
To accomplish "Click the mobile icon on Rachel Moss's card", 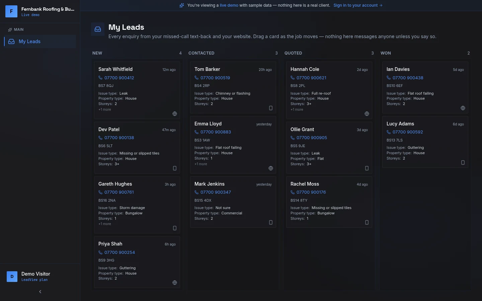I will click(367, 222).
